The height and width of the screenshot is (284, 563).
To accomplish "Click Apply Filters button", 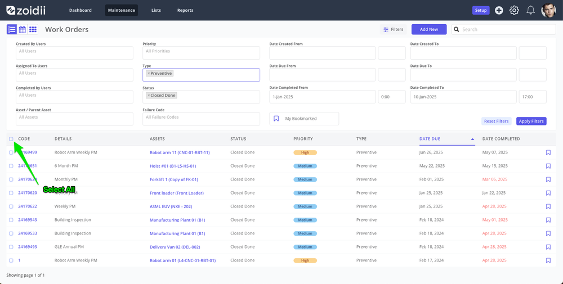I will (531, 121).
